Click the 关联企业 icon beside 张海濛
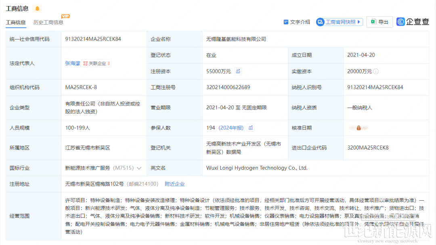This screenshot has height=245, width=436. 85,63
